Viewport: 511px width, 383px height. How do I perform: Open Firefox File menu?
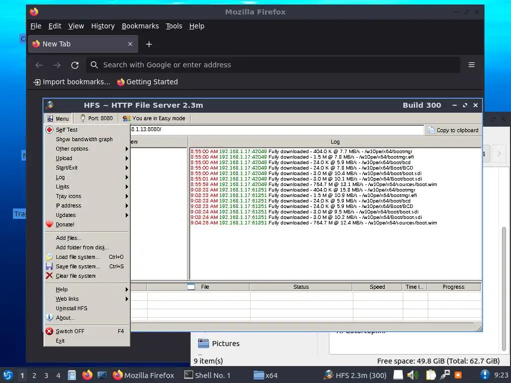coord(36,26)
